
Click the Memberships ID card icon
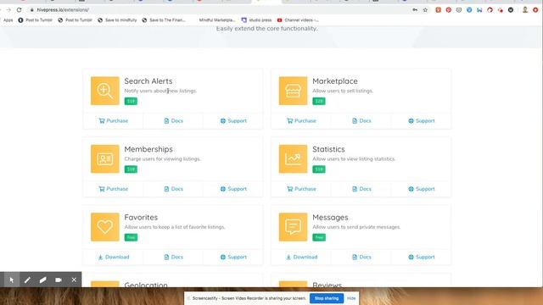(105, 159)
